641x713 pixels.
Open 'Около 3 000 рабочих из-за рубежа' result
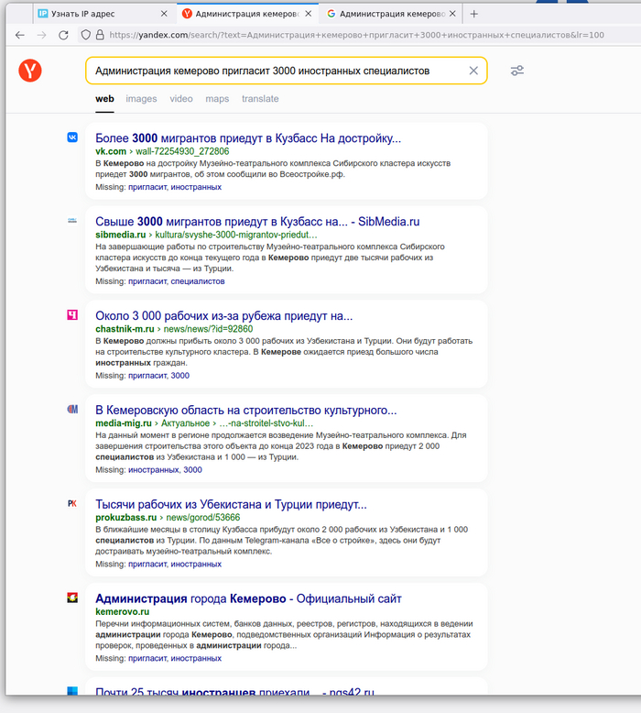click(224, 315)
